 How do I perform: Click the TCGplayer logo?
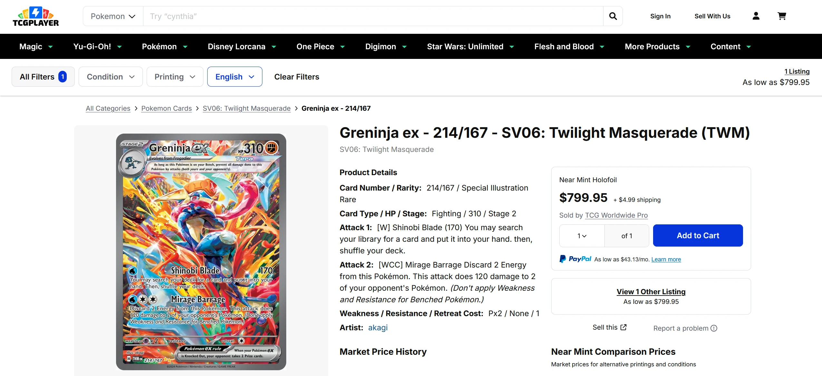coord(36,16)
